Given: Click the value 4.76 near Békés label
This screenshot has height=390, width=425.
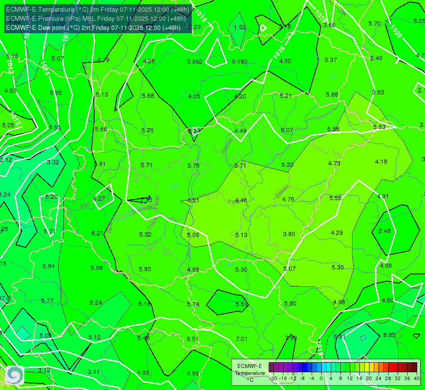Looking at the screenshot, I should point(288,199).
